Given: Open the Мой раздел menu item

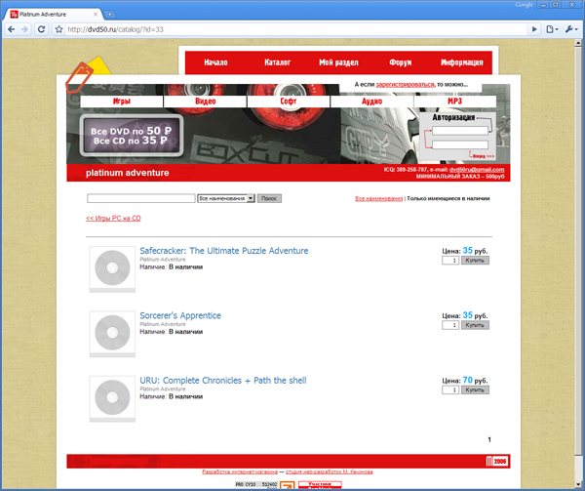Looking at the screenshot, I should [338, 62].
